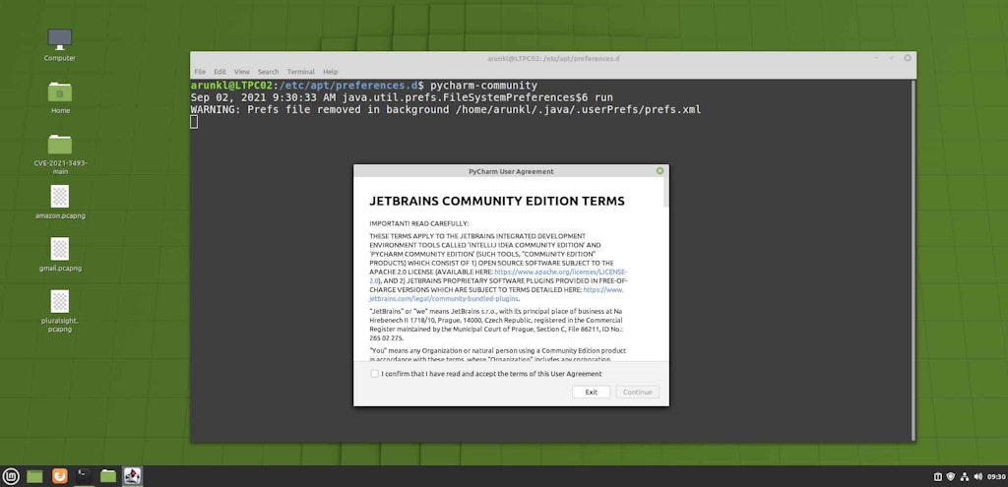Open the Files folder launcher in taskbar
The image size is (1008, 487).
(x=108, y=476)
